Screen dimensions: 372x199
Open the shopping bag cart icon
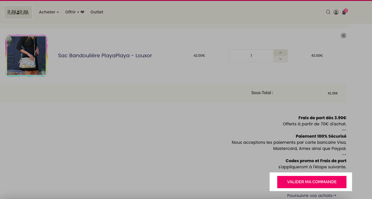(x=344, y=13)
